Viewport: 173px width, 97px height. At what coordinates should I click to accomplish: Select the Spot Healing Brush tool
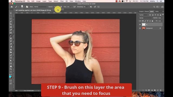click(x=11, y=33)
